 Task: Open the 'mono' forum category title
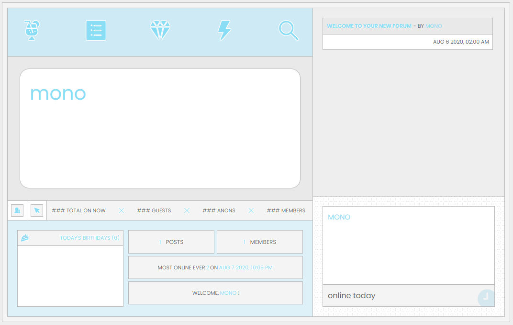click(58, 93)
